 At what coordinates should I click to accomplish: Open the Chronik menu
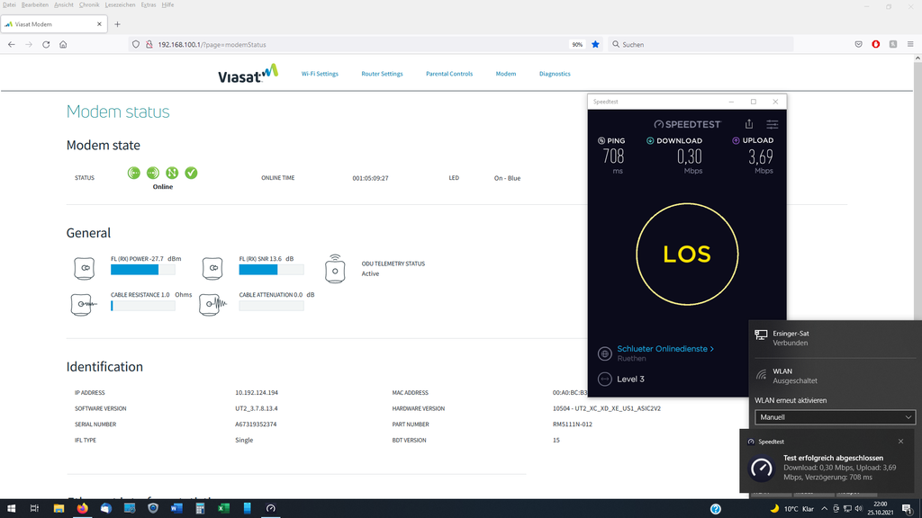[x=89, y=4]
